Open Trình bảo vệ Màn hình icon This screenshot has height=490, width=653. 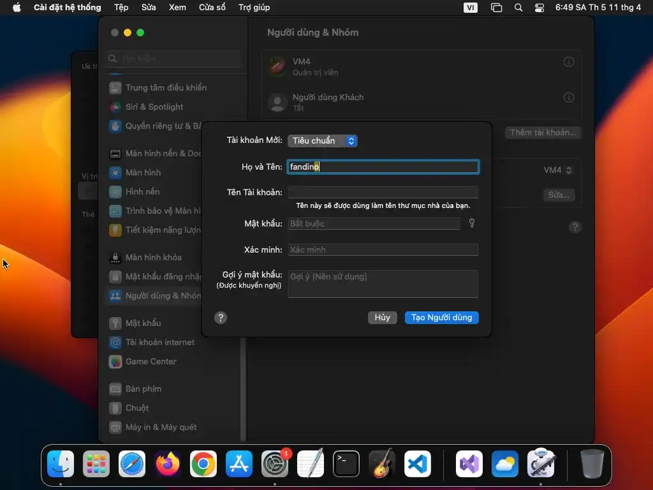click(115, 211)
